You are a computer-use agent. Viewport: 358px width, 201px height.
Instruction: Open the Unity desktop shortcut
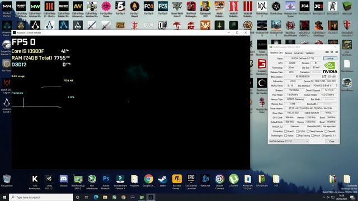click(49, 179)
